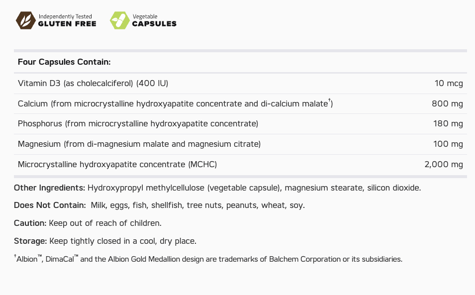Click the "Caution:" label
Viewport: 475px width, 295px height.
(30, 223)
